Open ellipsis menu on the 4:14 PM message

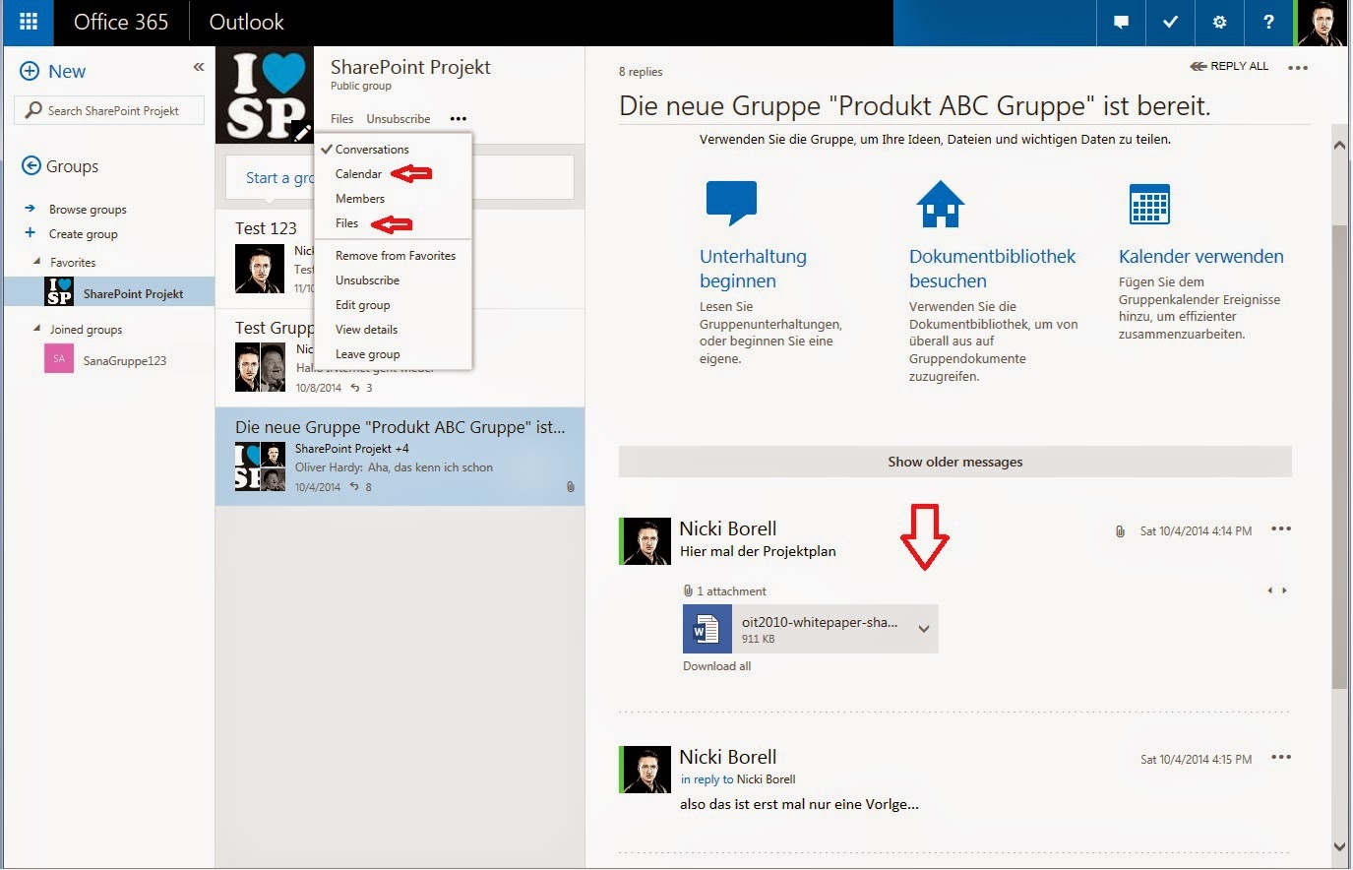(1280, 528)
